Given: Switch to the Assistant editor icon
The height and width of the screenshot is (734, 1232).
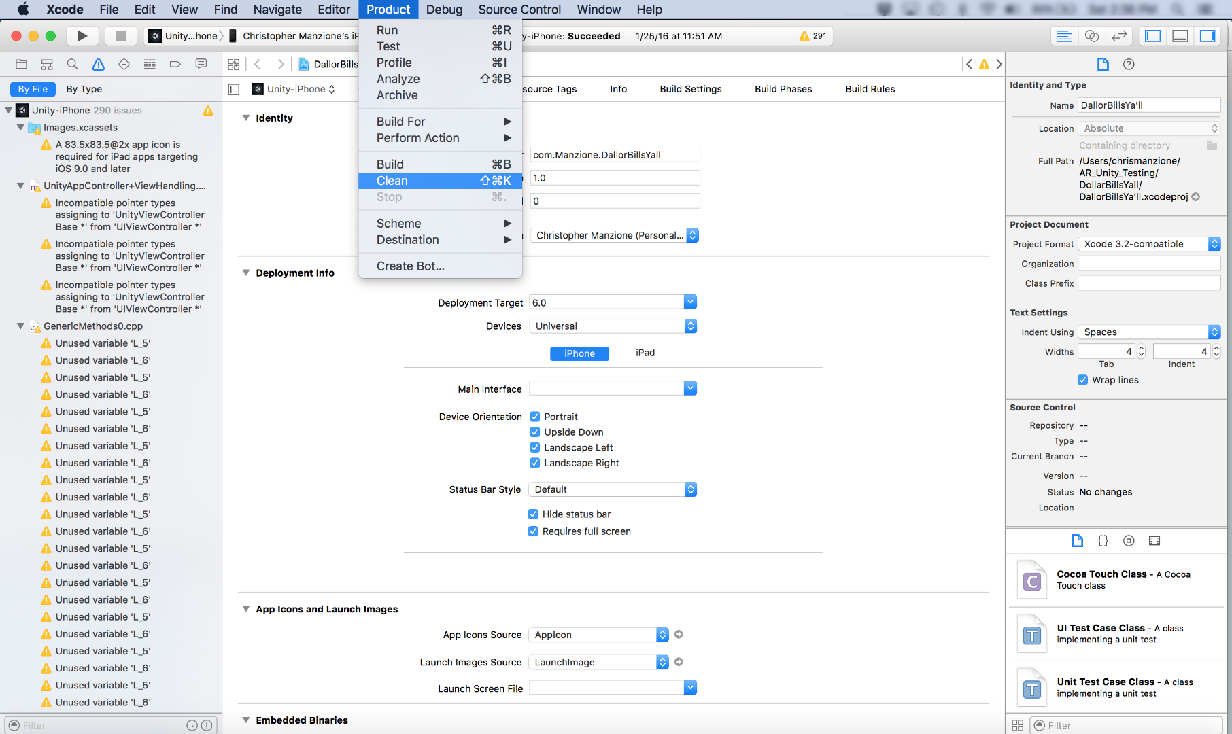Looking at the screenshot, I should [x=1092, y=36].
